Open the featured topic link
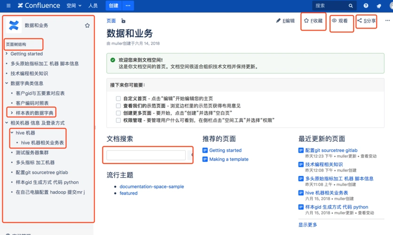Image resolution: width=393 pixels, height=235 pixels. 129,193
